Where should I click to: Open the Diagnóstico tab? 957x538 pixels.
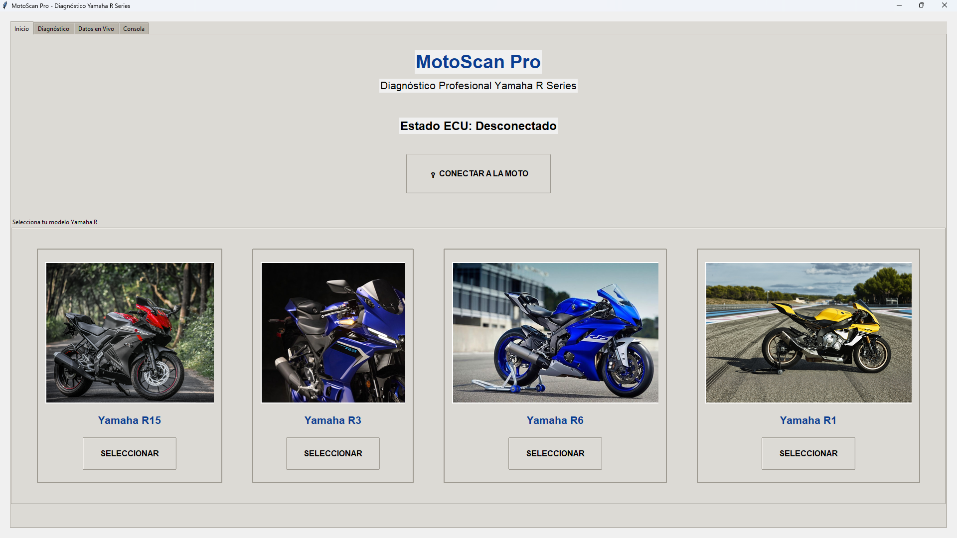click(53, 28)
